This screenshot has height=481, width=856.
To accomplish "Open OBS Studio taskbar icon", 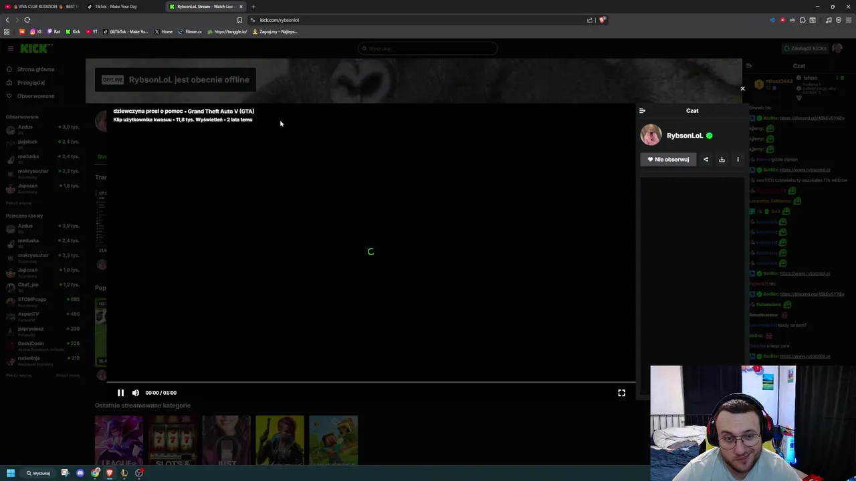I will click(x=139, y=473).
